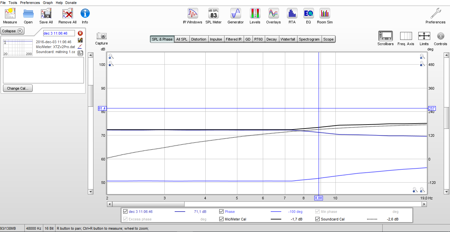Zoom out frequency axis magnifier
This screenshot has width=450, height=232.
(x=415, y=190)
